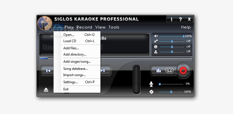Image resolution: width=233 pixels, height=114 pixels.
Task: Click the vertical level meter
Action: [x=136, y=80]
